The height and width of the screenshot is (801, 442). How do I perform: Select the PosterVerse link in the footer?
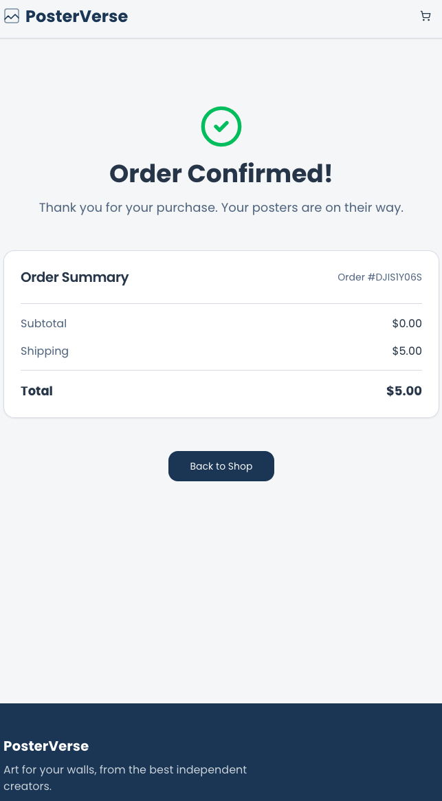[46, 746]
